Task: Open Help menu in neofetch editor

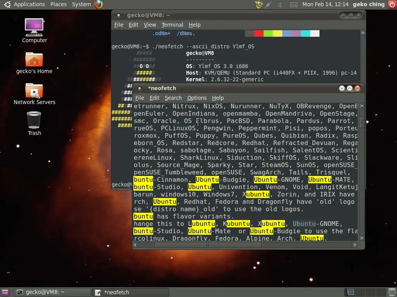Action: 218,98
